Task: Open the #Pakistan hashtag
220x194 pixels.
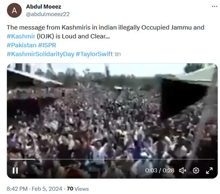Action: point(21,45)
